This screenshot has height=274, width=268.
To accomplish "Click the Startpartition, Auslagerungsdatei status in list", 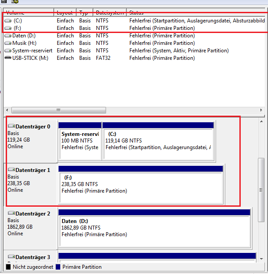I will coord(197,21).
